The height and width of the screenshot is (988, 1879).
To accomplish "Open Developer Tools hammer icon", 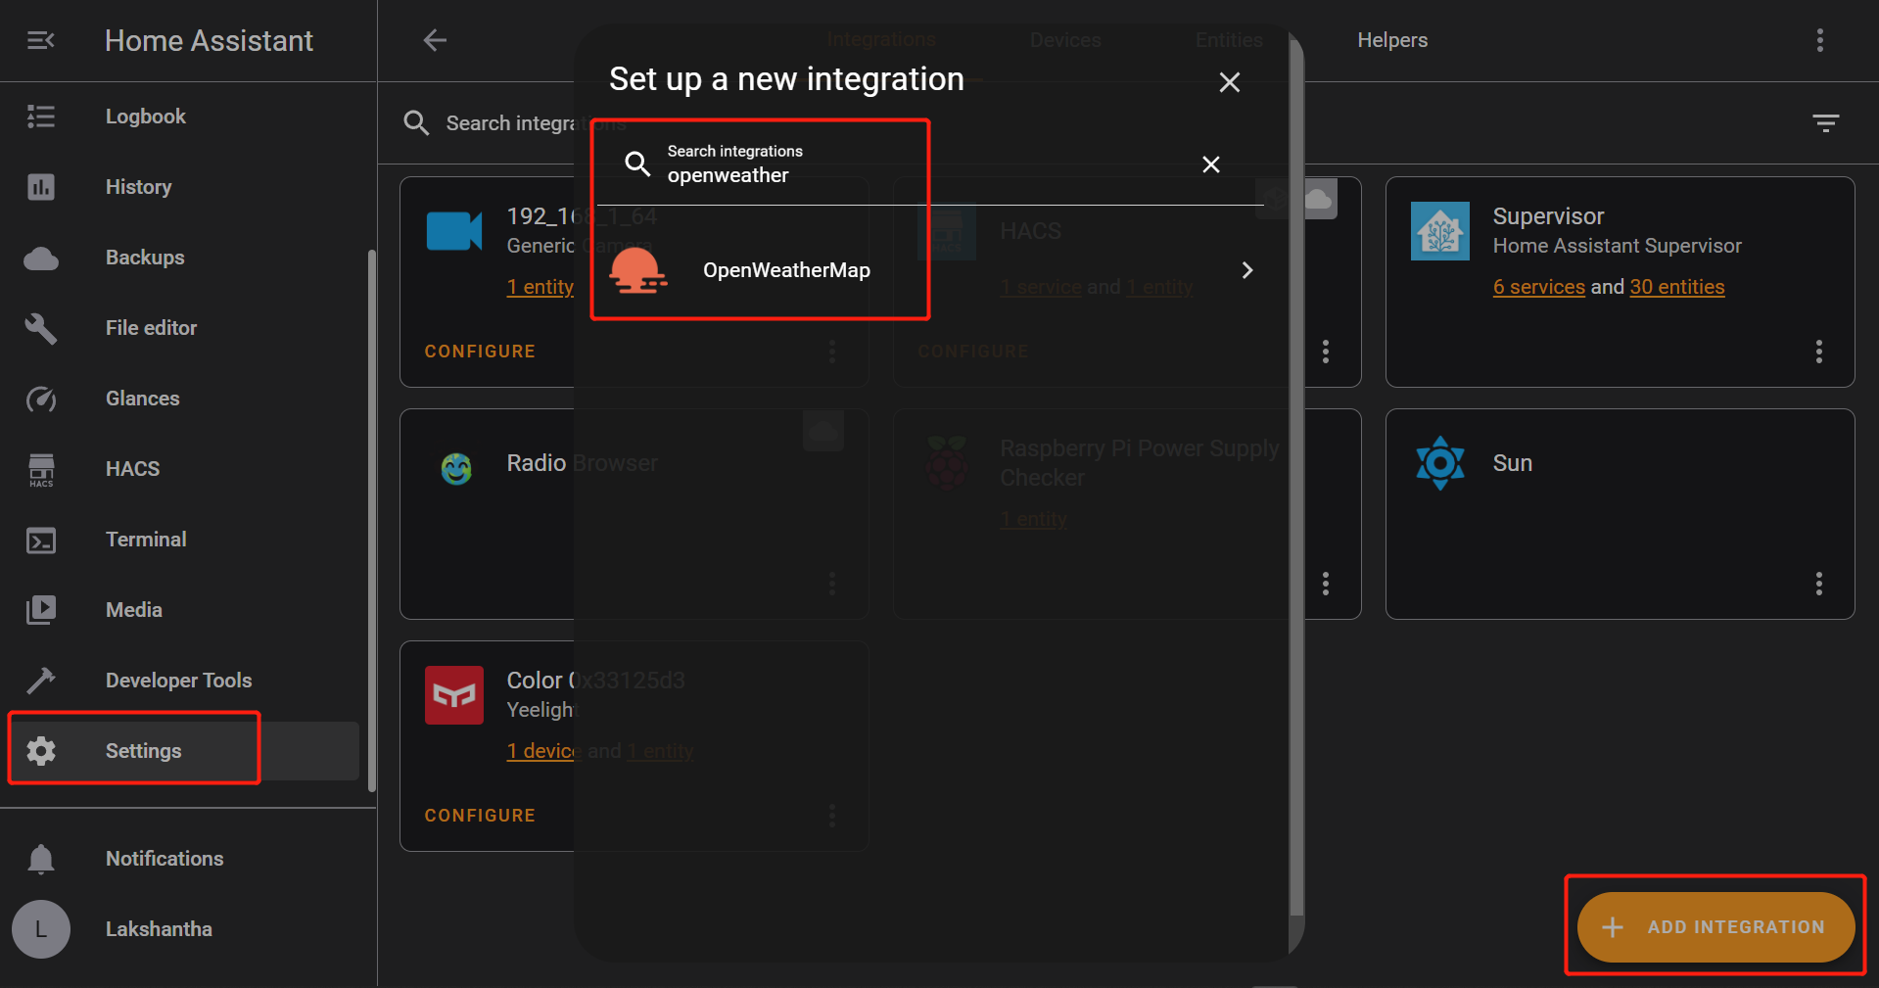I will point(40,681).
